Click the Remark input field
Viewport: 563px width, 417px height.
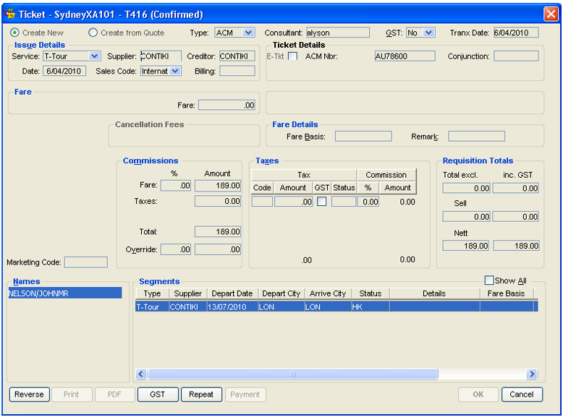(x=476, y=137)
